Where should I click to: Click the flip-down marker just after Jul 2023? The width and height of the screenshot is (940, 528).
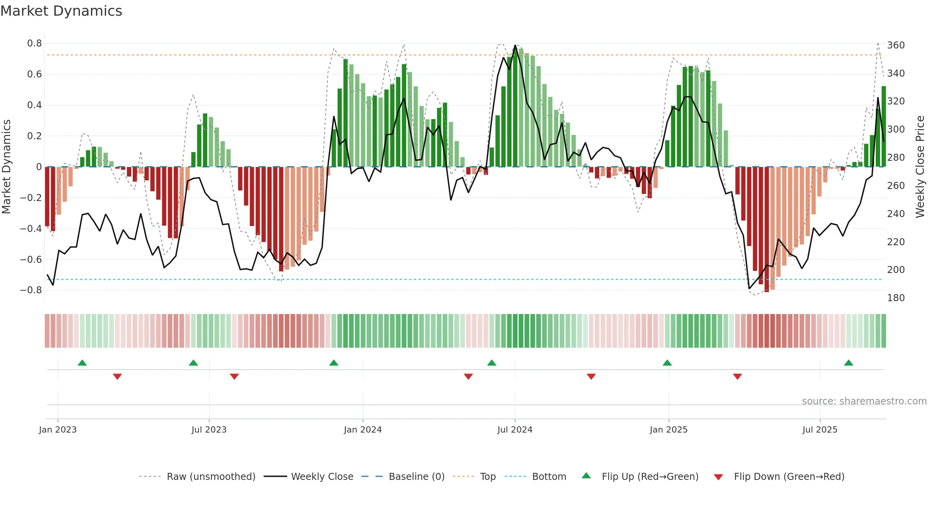234,376
